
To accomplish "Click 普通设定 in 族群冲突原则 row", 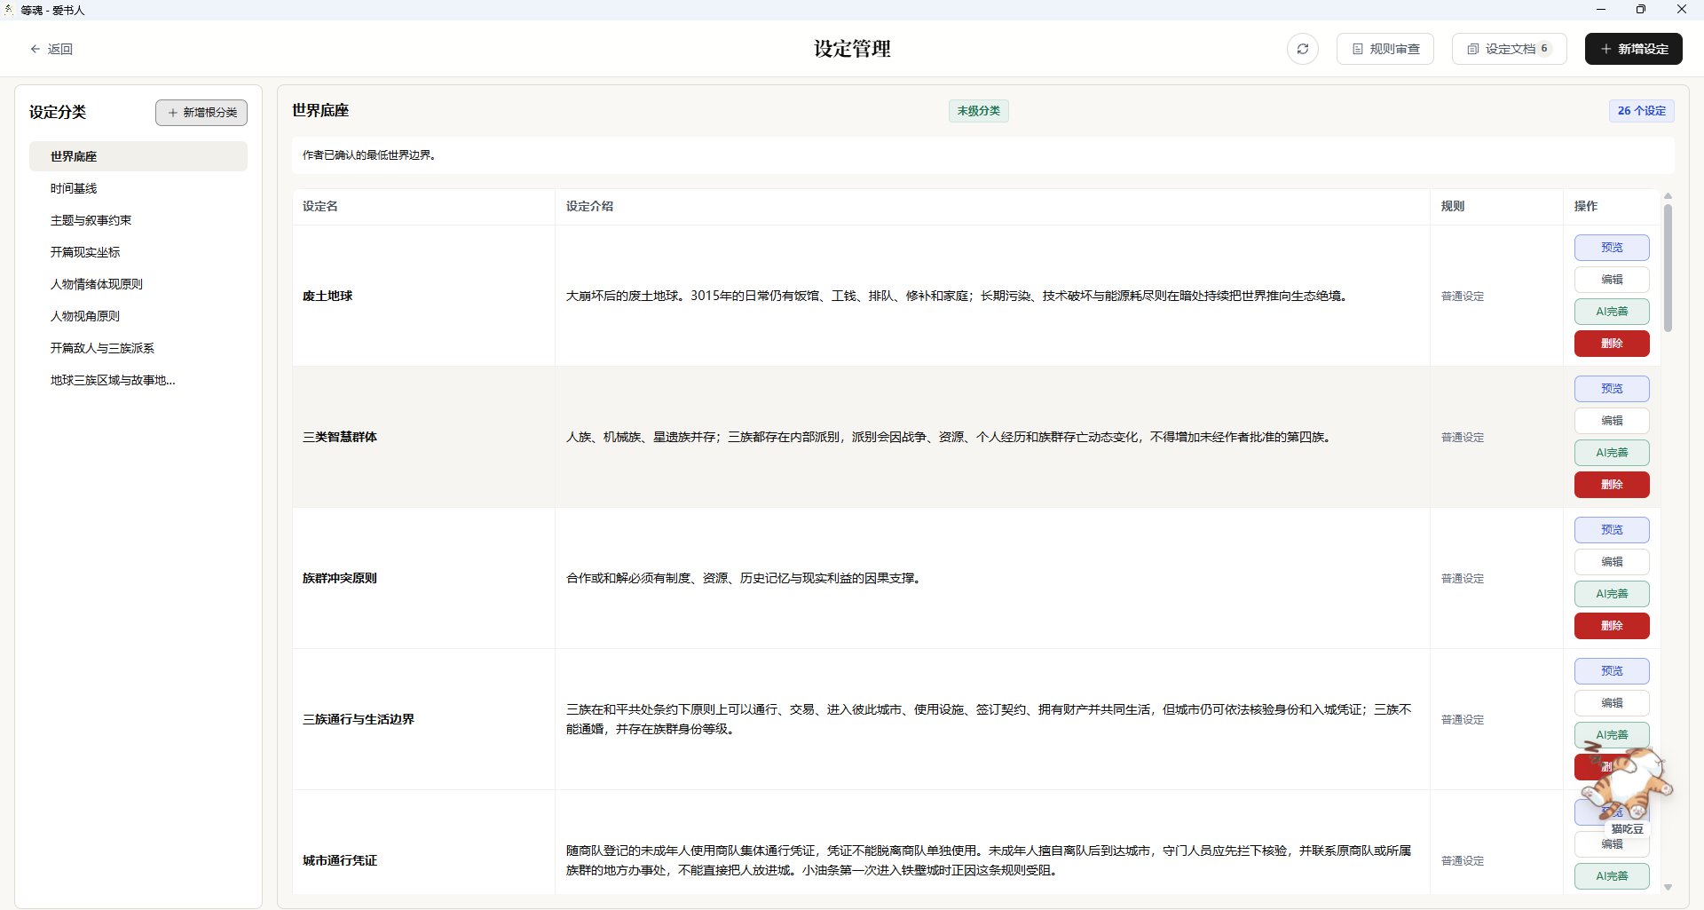I will click(x=1463, y=579).
